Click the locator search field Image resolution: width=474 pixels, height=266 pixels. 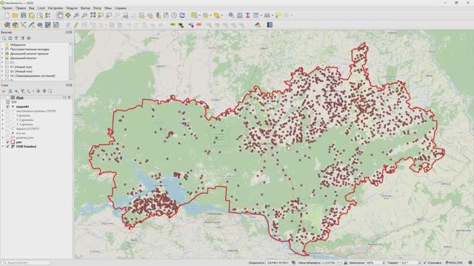26,263
